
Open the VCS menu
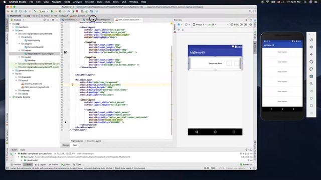(x=124, y=2)
